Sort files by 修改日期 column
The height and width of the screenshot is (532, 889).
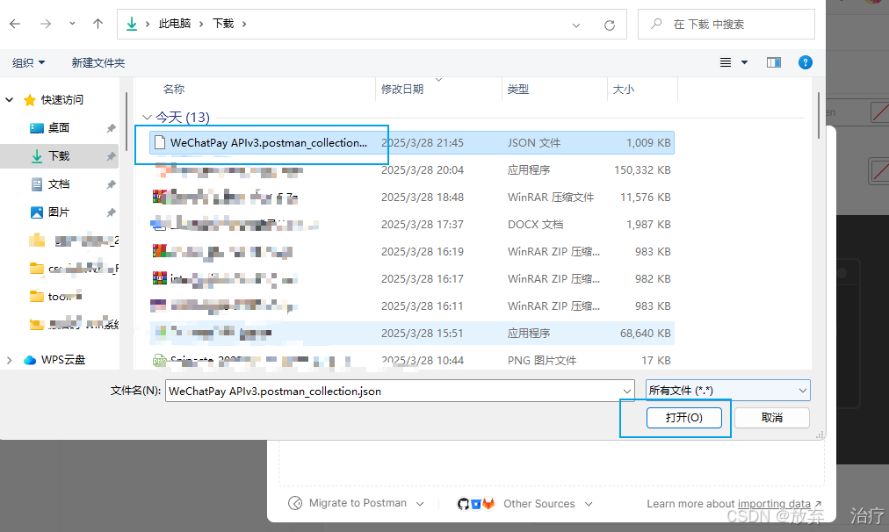point(402,89)
